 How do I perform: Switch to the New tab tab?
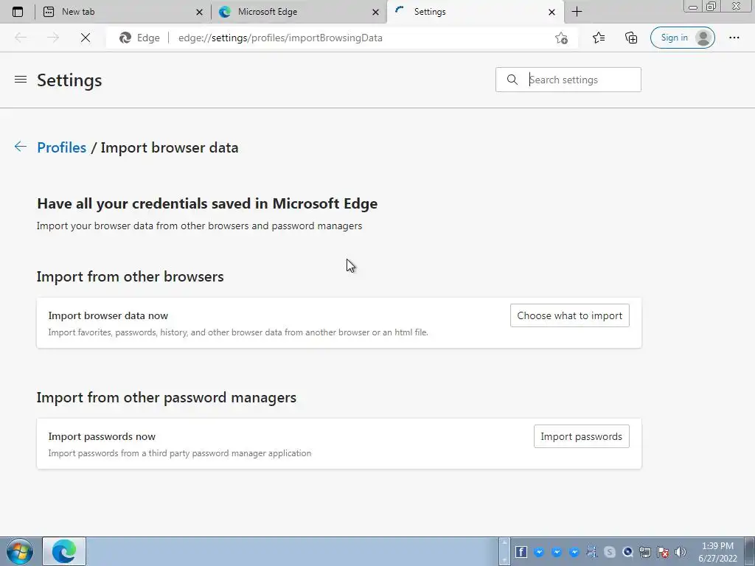pyautogui.click(x=122, y=12)
